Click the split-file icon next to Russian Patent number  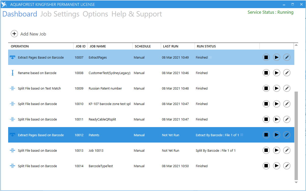[x=12, y=88]
